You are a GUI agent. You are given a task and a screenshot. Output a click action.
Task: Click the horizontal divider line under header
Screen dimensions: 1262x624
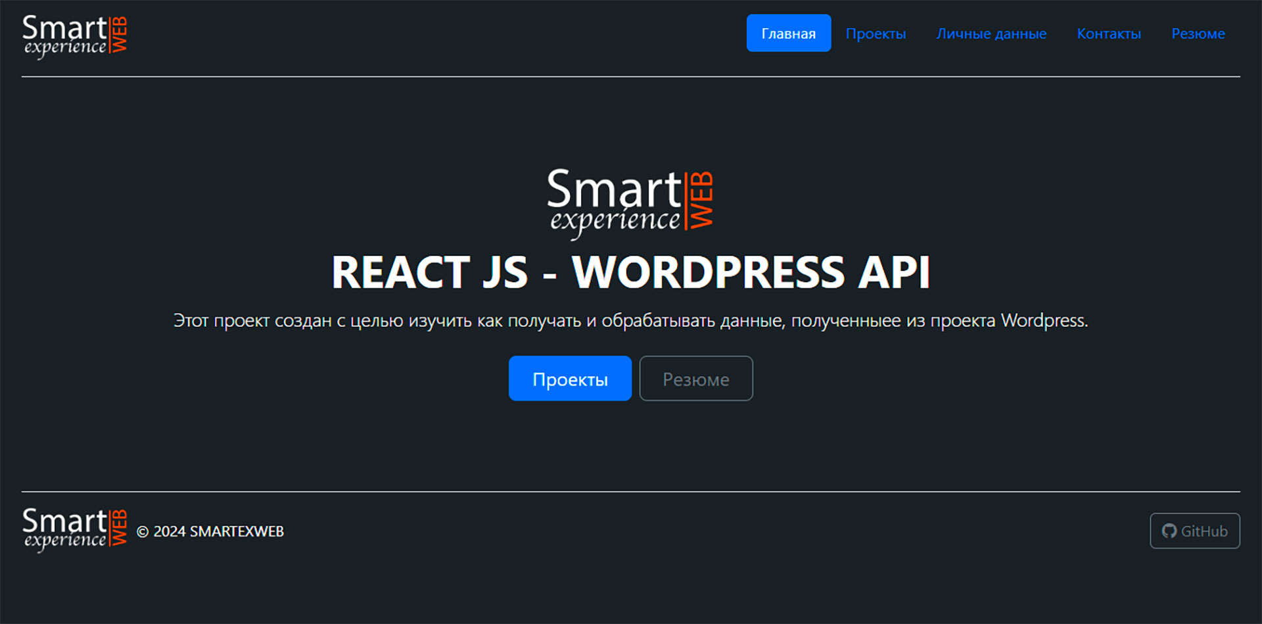[630, 77]
